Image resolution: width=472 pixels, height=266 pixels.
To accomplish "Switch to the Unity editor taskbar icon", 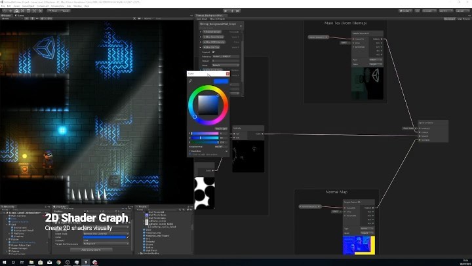I will tap(86, 262).
